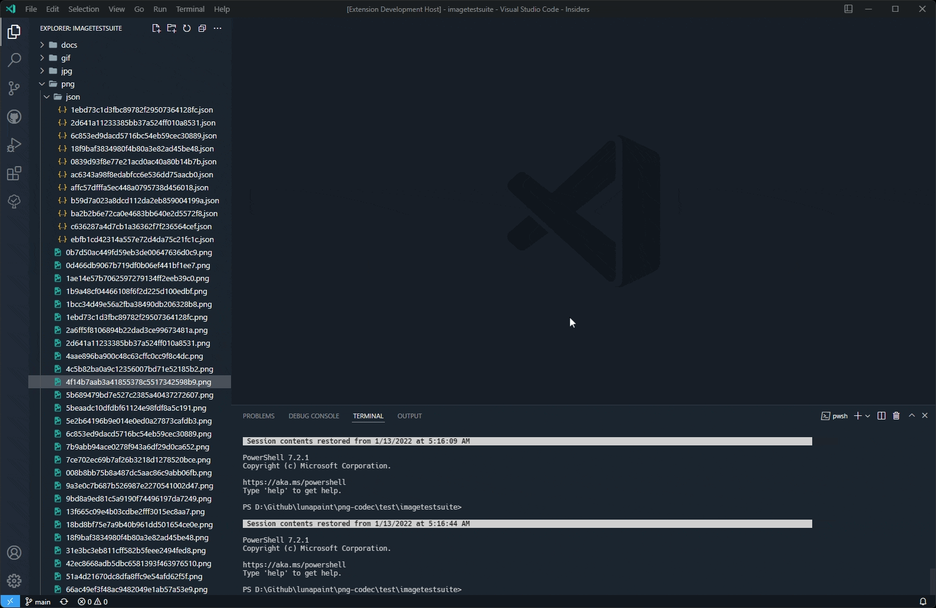Select the Terminal panel tab
Image resolution: width=936 pixels, height=608 pixels.
pos(368,416)
